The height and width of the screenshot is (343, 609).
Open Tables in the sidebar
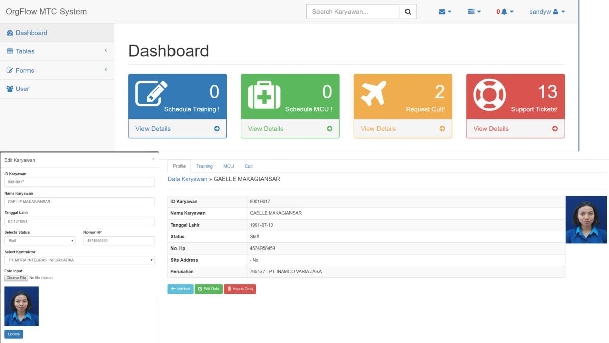(57, 51)
